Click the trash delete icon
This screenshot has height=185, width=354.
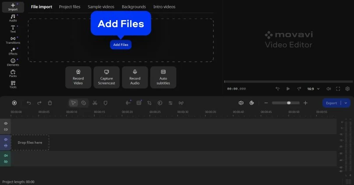[x=50, y=103]
